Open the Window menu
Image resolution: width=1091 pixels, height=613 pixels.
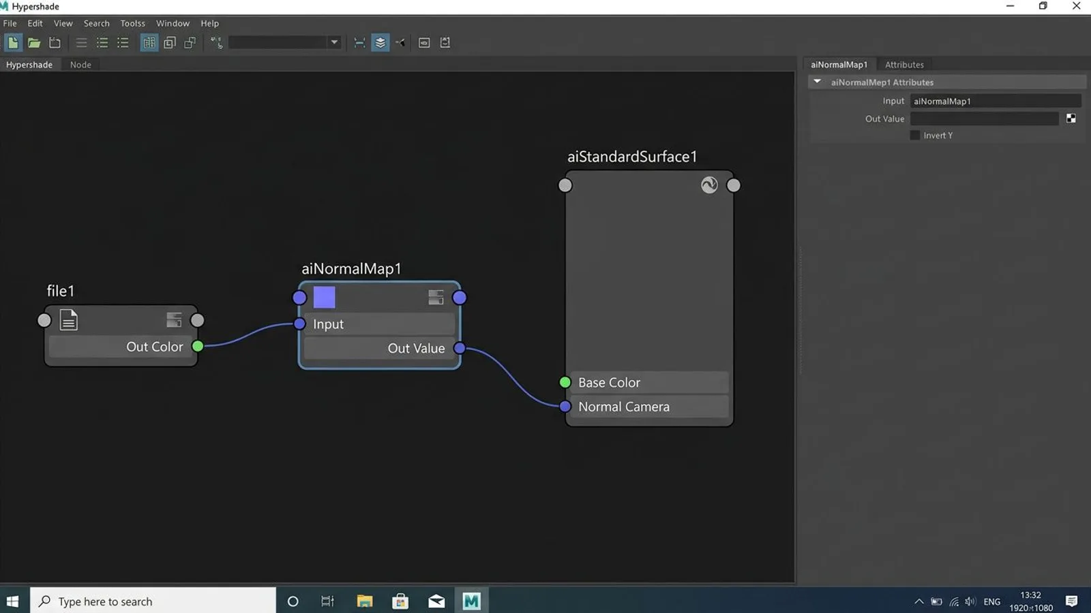(x=173, y=23)
